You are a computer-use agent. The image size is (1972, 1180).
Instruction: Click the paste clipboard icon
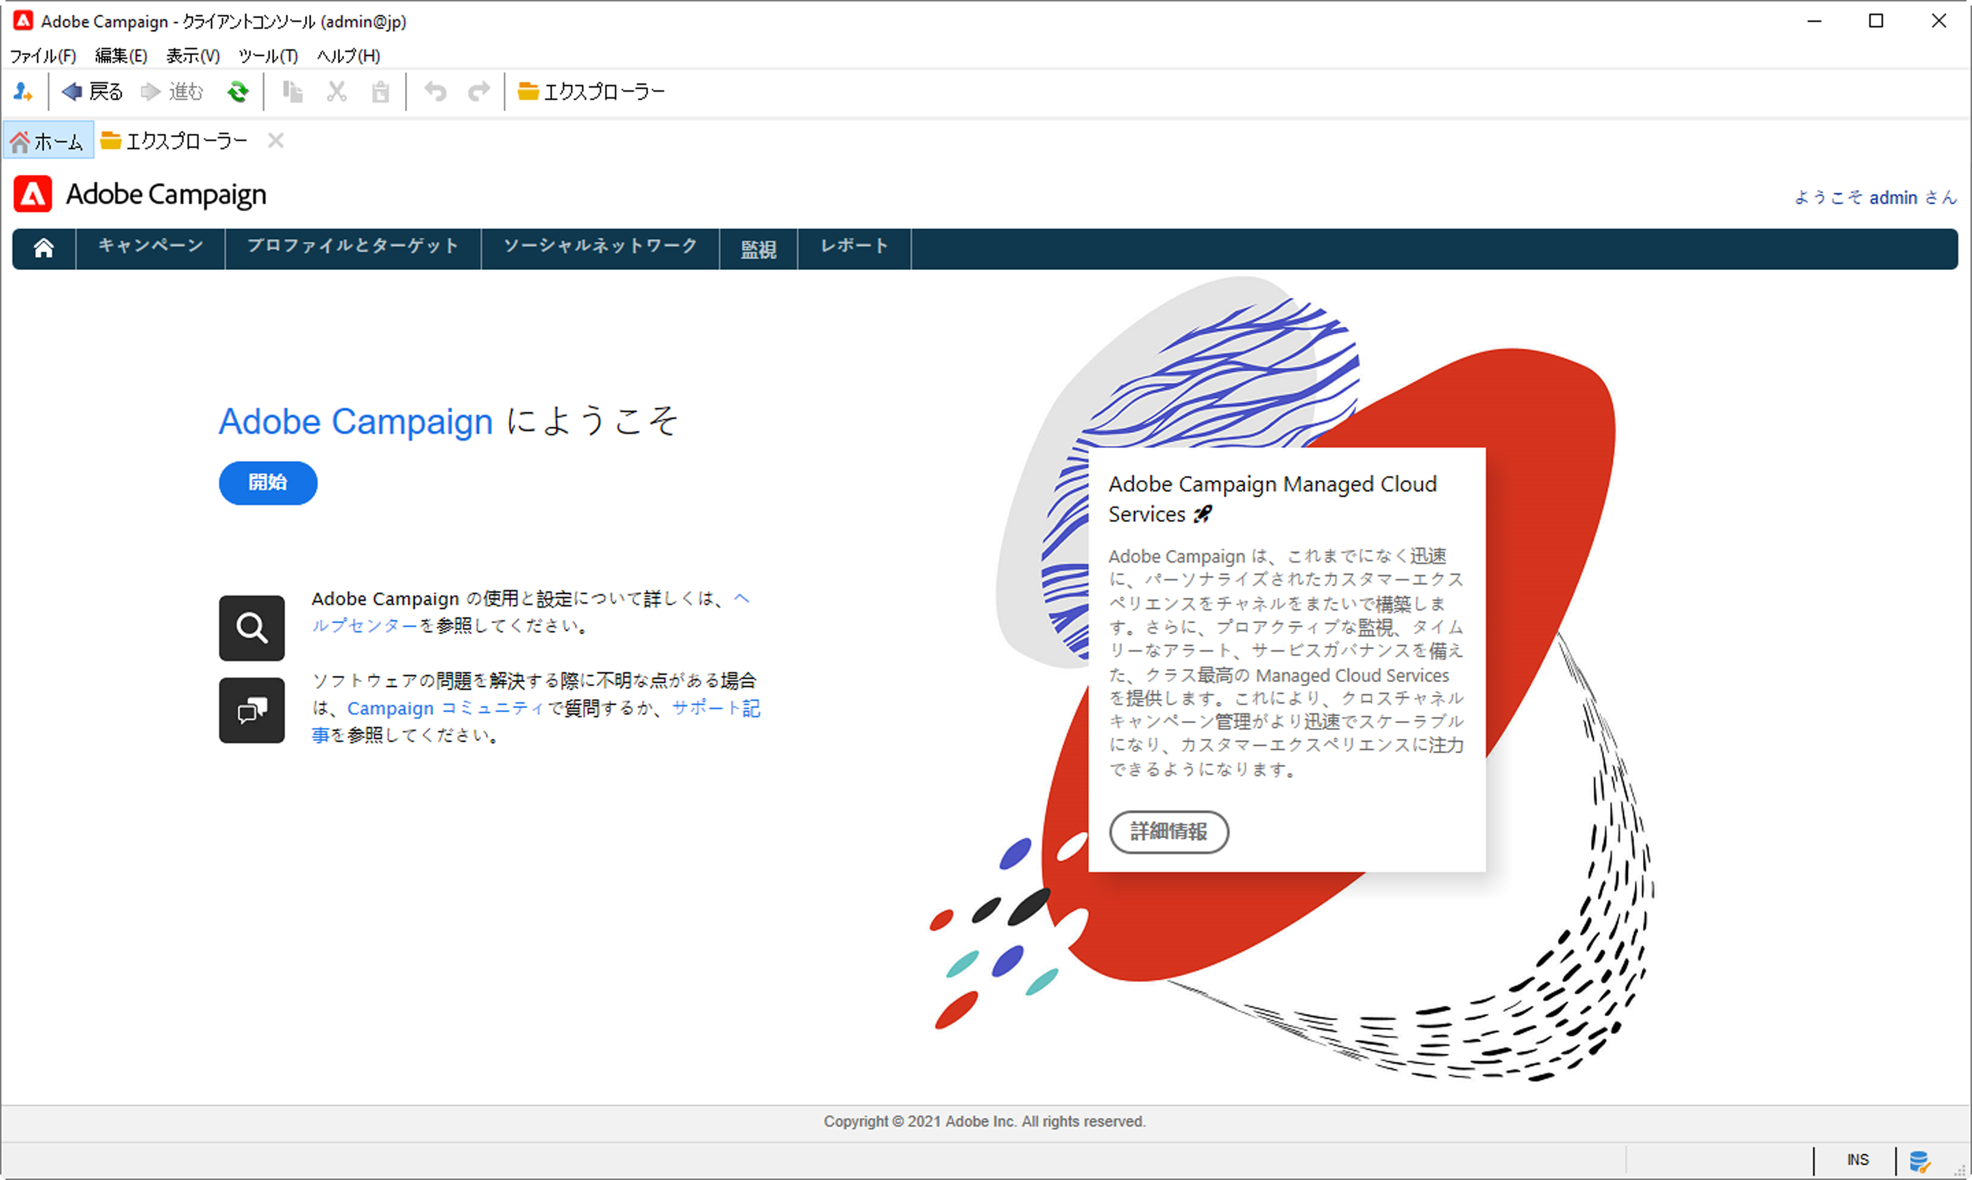pyautogui.click(x=381, y=91)
